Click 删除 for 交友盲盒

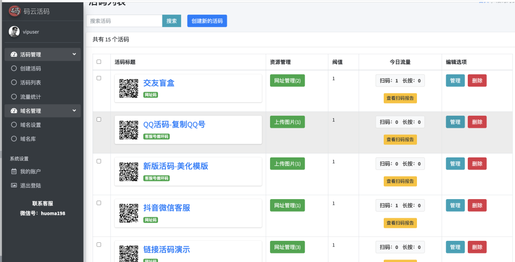477,80
